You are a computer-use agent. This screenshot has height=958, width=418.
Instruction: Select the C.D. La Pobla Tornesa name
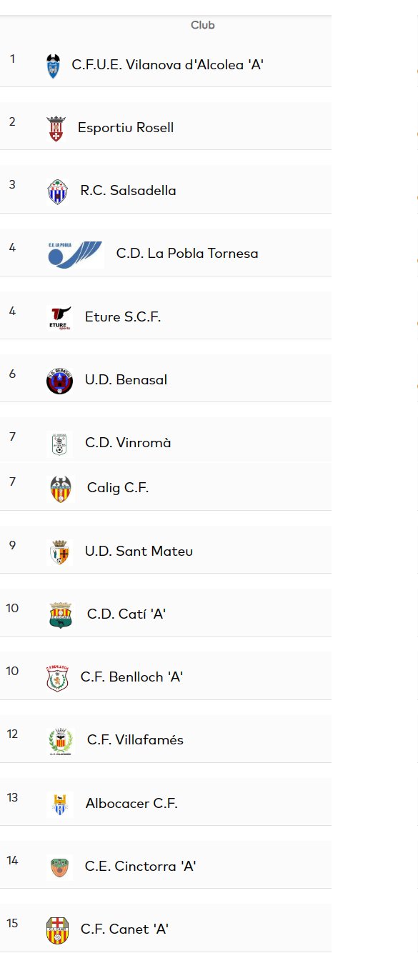pos(187,254)
